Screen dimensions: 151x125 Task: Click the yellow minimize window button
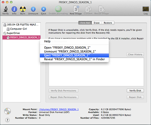click(7, 2)
